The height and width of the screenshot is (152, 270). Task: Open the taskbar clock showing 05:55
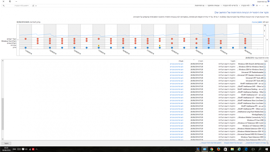point(6,149)
